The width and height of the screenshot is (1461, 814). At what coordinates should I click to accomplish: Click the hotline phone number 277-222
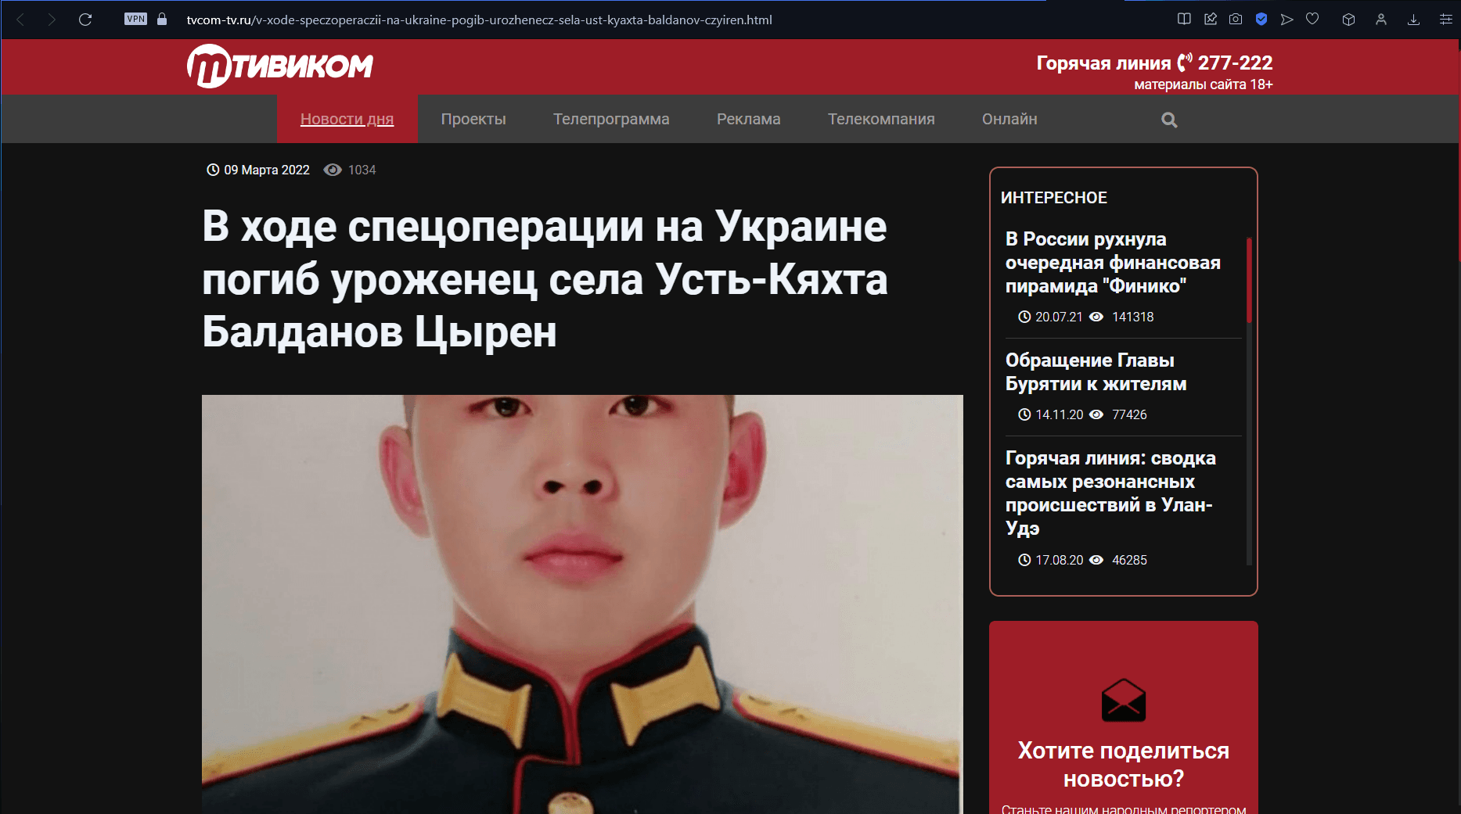1235,63
